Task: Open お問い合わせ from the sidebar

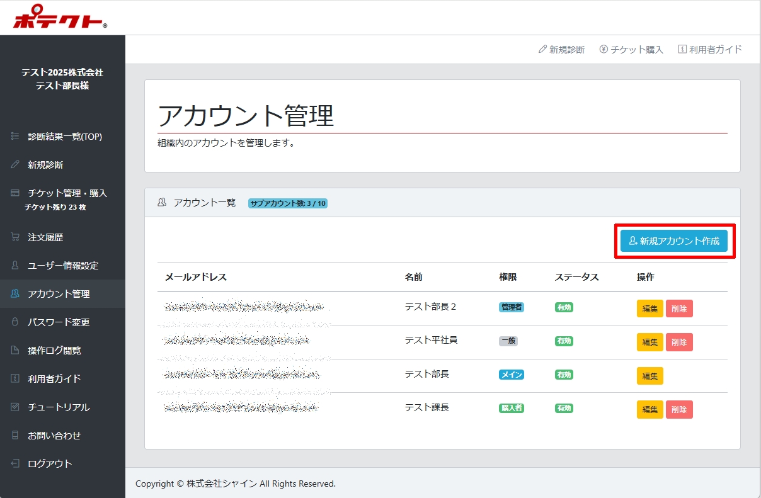Action: point(54,436)
